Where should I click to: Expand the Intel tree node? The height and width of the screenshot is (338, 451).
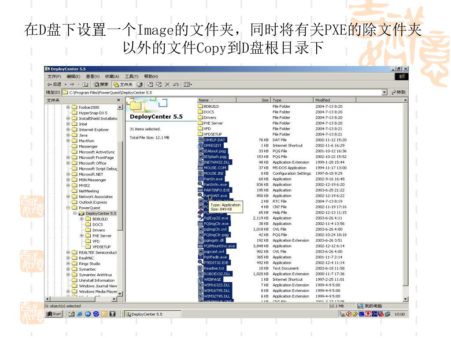[68, 124]
